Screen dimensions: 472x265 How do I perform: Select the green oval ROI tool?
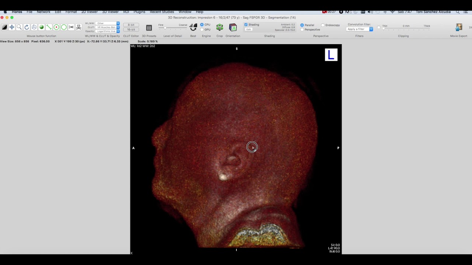63,27
